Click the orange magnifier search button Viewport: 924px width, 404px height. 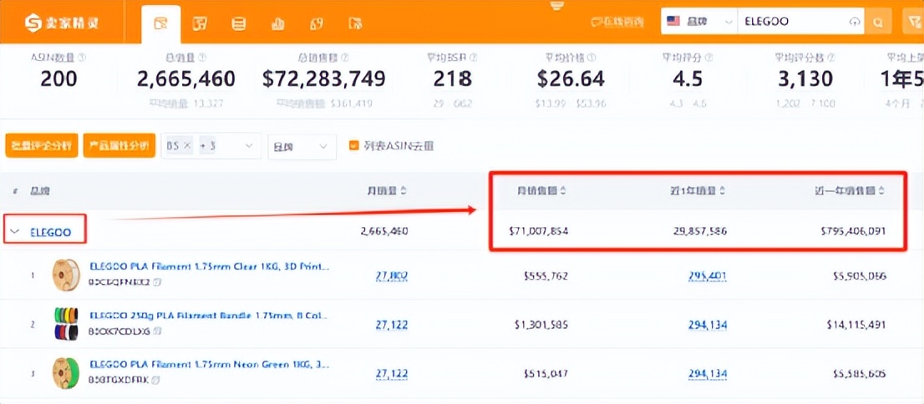click(x=878, y=22)
